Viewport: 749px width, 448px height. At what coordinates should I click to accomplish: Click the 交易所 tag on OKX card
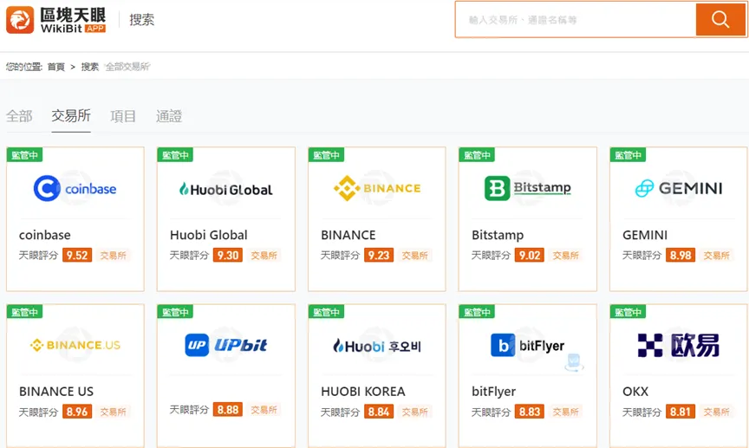717,412
